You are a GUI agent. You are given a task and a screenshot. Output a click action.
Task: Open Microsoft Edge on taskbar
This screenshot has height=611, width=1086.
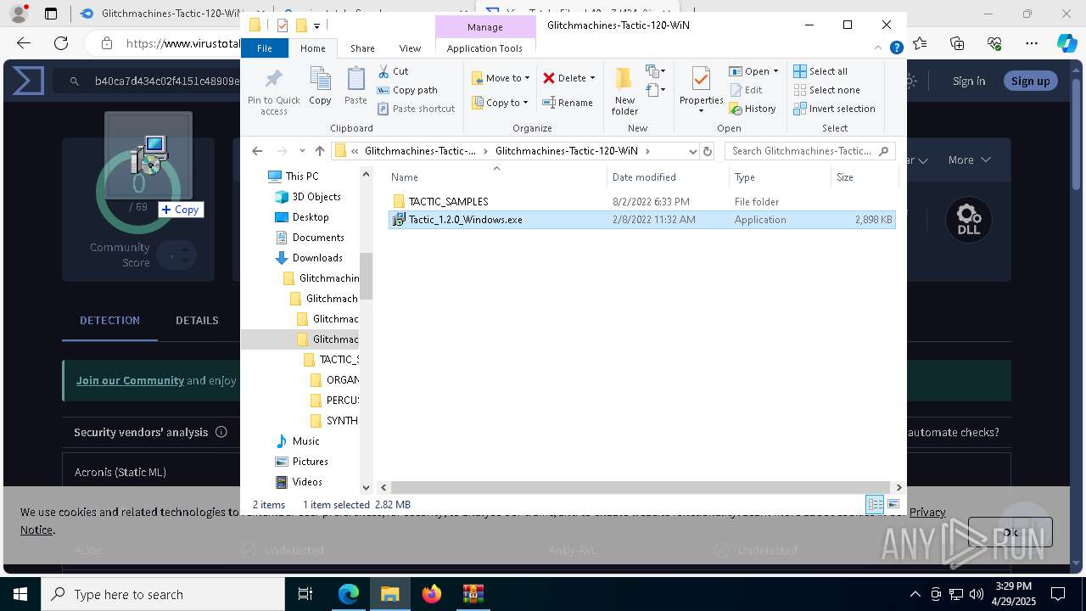click(x=349, y=594)
